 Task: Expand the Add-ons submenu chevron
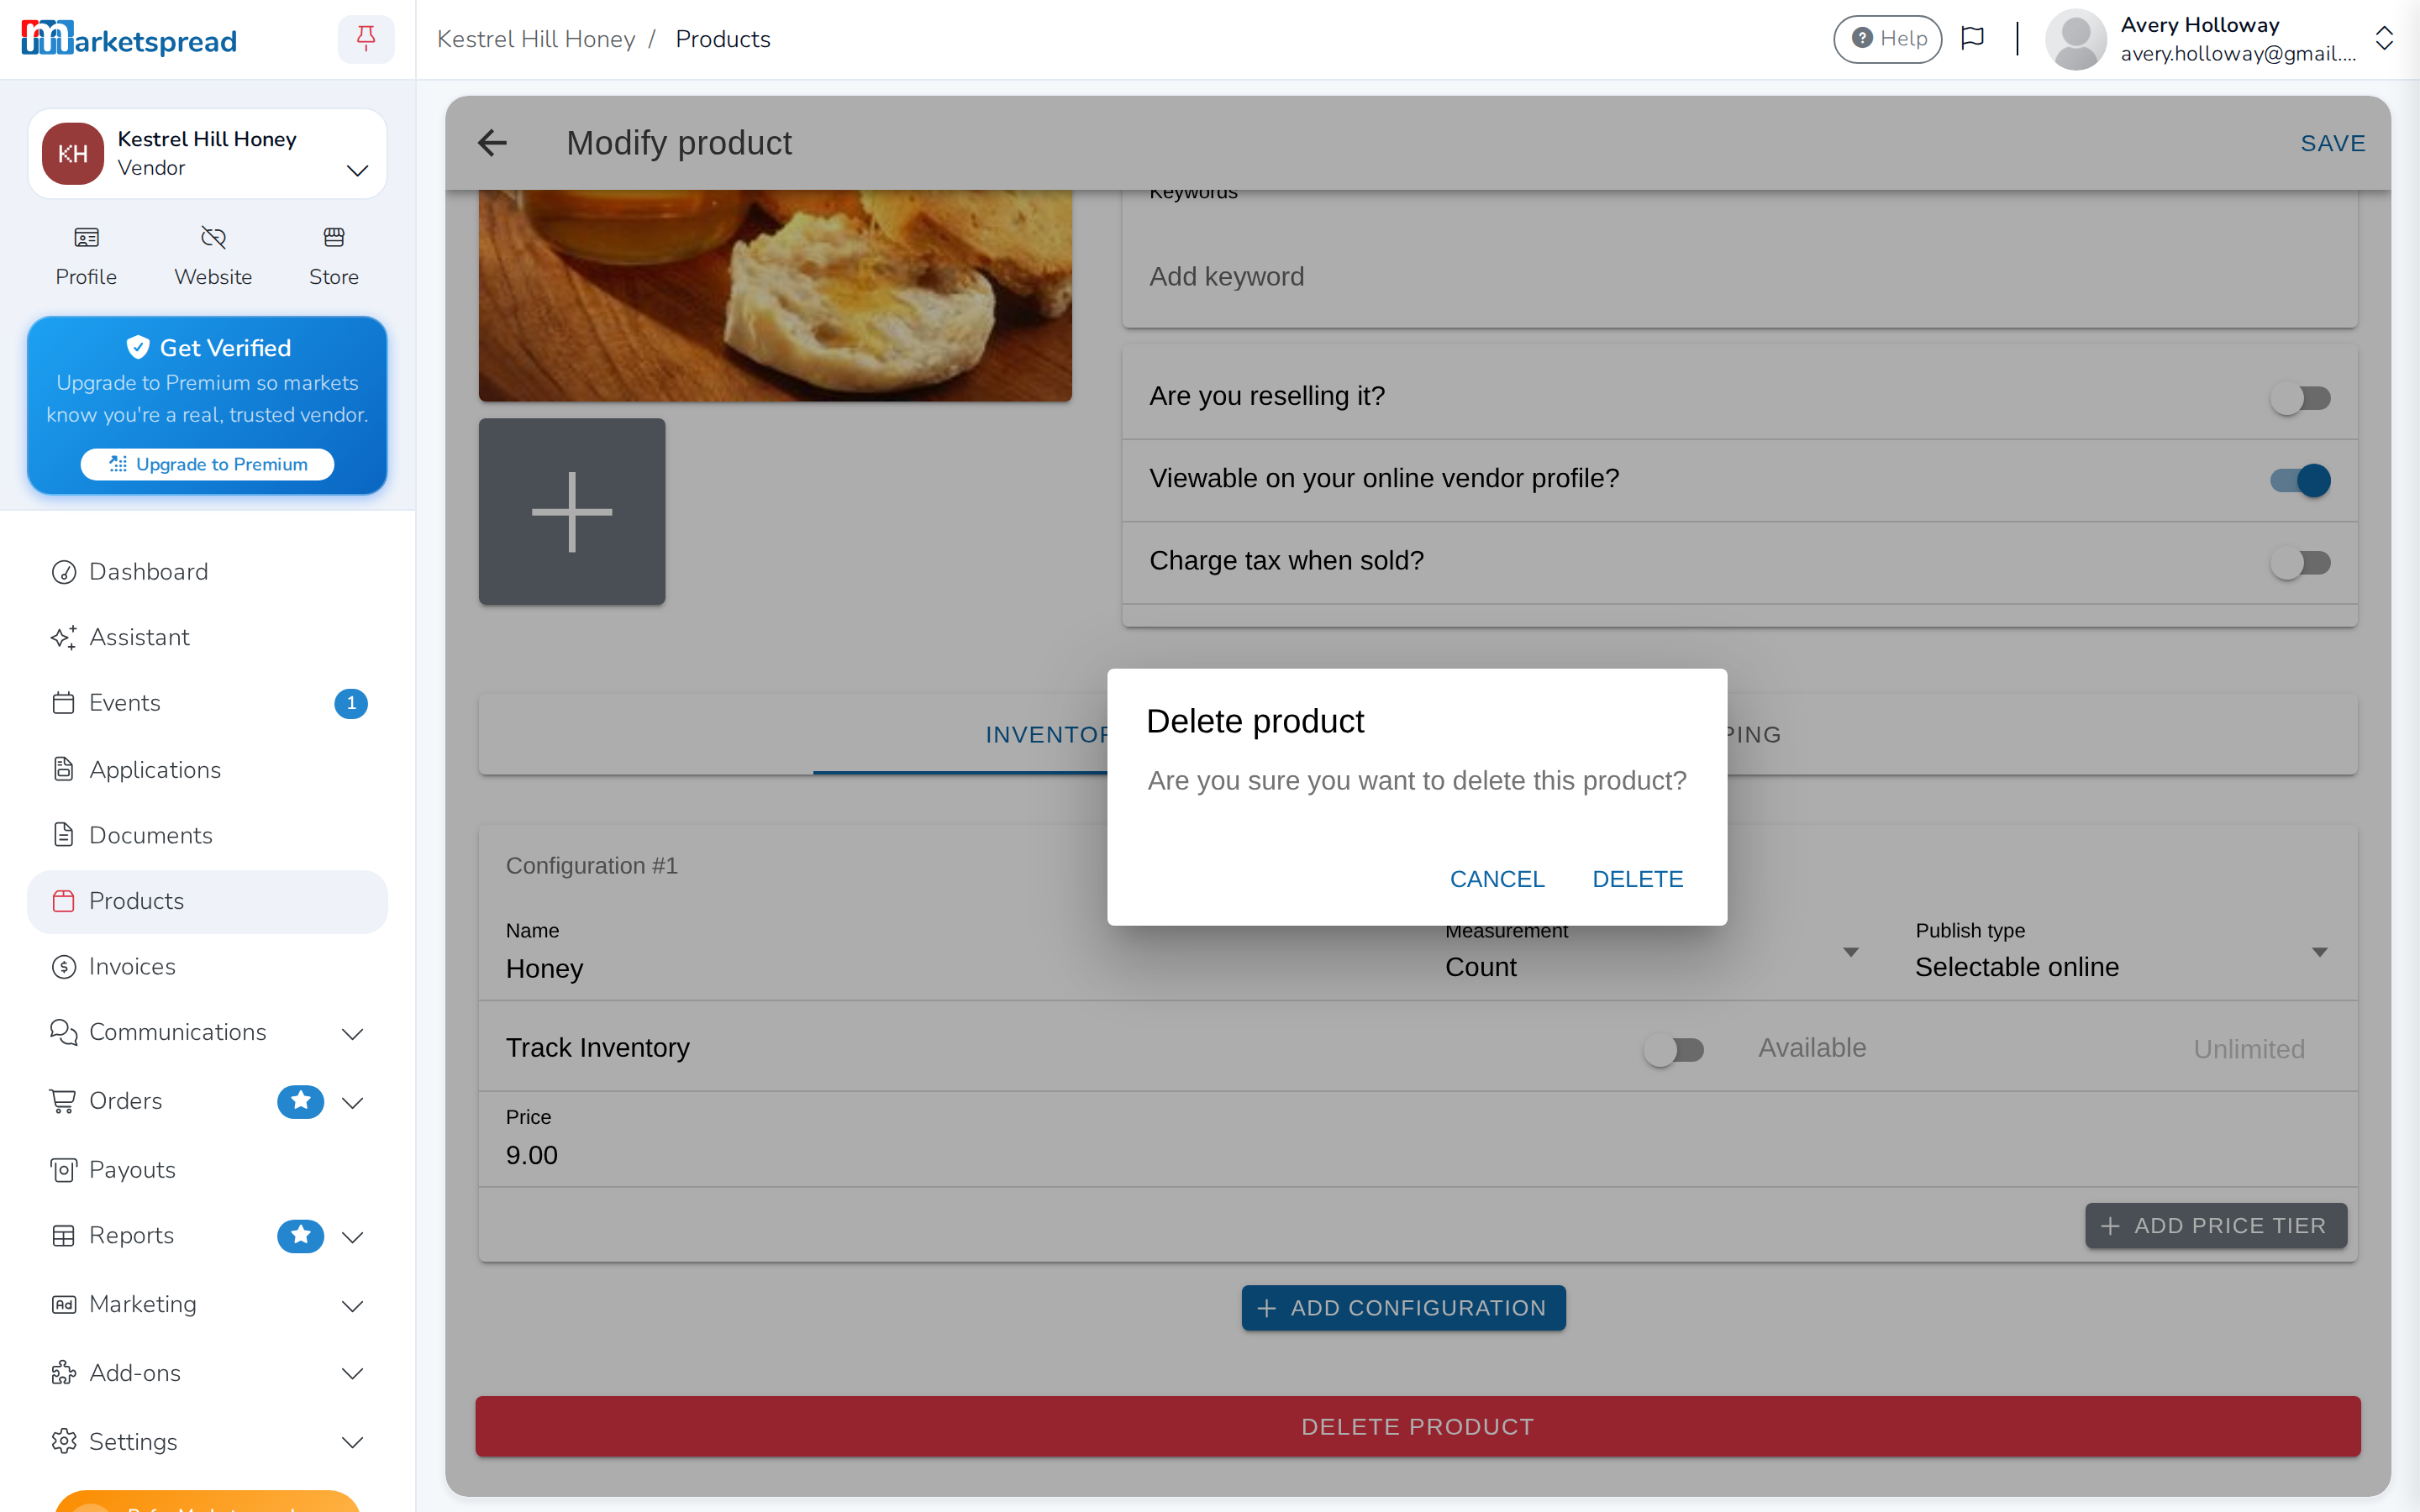pos(352,1374)
